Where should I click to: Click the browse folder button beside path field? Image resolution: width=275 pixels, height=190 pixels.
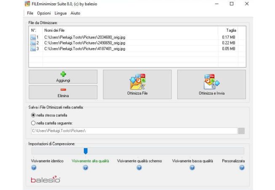point(241,131)
